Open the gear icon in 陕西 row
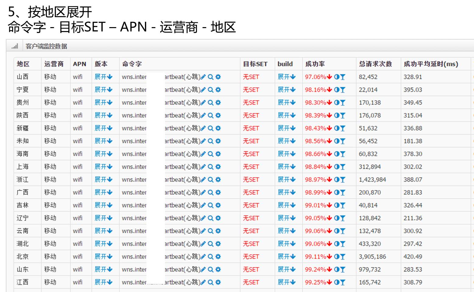This screenshot has width=474, height=292. (218, 115)
